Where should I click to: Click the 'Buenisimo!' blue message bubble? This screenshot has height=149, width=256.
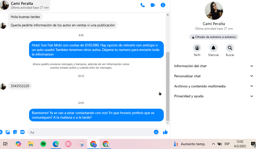[96, 115]
